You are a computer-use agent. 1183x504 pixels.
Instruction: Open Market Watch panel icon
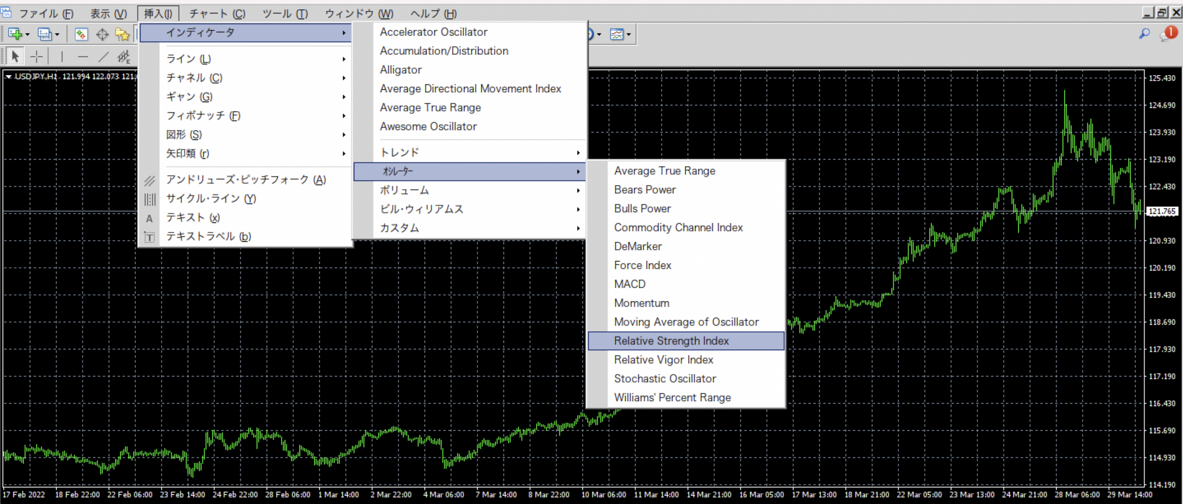point(81,34)
